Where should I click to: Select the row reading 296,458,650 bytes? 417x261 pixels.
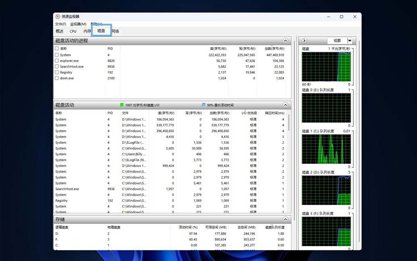pos(170,131)
